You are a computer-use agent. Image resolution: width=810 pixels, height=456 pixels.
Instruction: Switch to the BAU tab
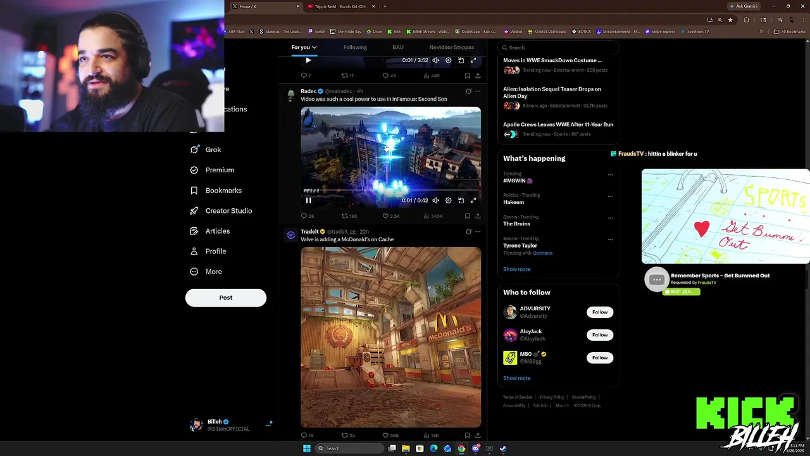pos(398,47)
